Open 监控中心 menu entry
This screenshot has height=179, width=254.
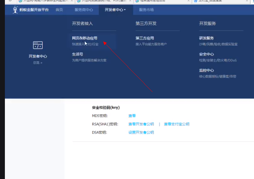pyautogui.click(x=207, y=70)
